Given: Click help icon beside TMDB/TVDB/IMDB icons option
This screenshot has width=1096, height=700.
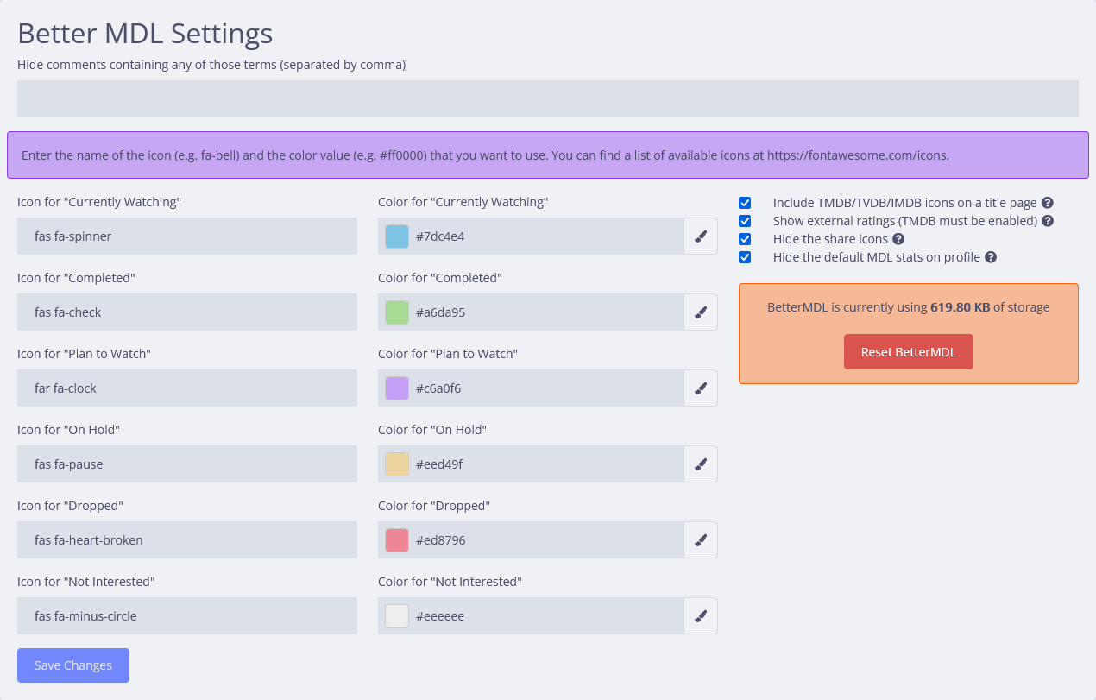Looking at the screenshot, I should (x=1048, y=203).
